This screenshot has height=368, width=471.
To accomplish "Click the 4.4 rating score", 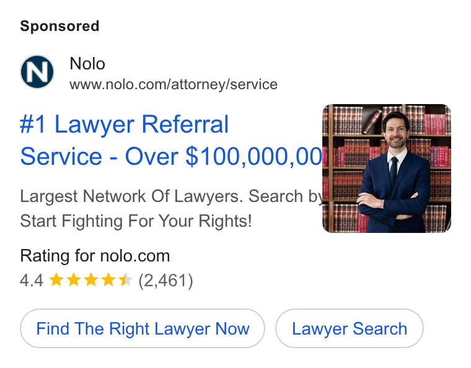I will click(x=32, y=281).
